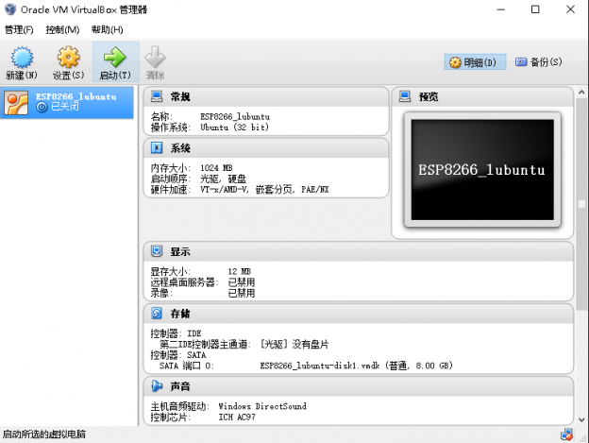Click the Preview (预览) section icon

(x=405, y=96)
